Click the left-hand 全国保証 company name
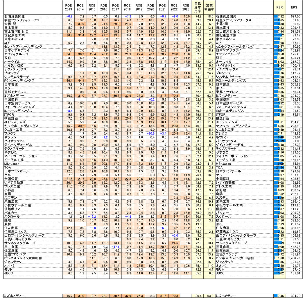The width and height of the screenshot is (303, 298). coord(11,179)
